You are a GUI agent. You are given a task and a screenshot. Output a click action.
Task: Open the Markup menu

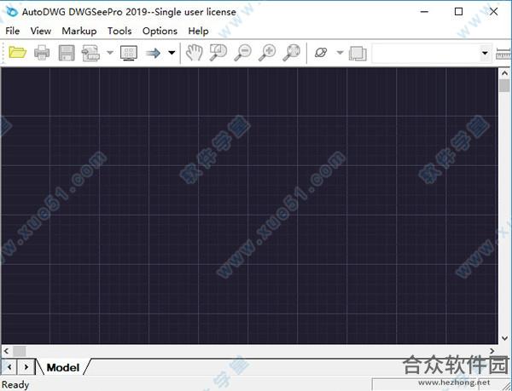pos(79,31)
